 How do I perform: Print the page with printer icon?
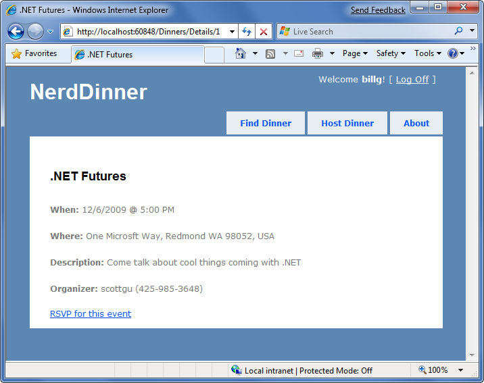click(317, 53)
